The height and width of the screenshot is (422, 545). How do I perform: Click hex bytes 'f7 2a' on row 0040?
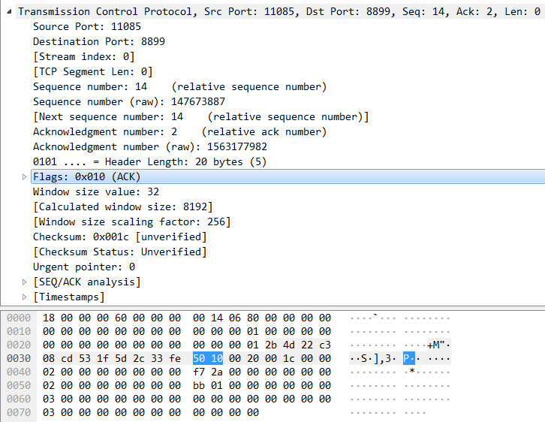point(208,372)
